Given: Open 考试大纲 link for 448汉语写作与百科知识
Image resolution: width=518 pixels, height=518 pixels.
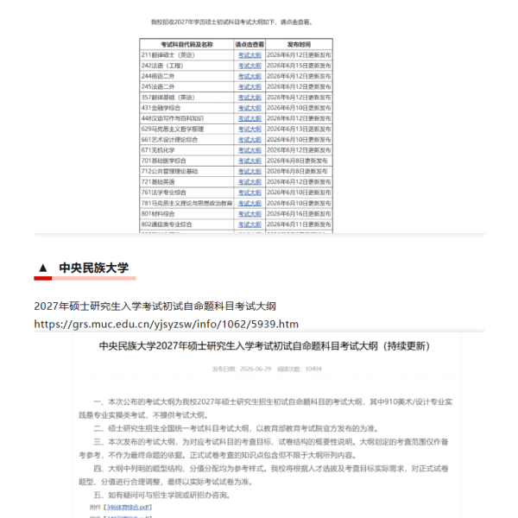Looking at the screenshot, I should (x=250, y=118).
